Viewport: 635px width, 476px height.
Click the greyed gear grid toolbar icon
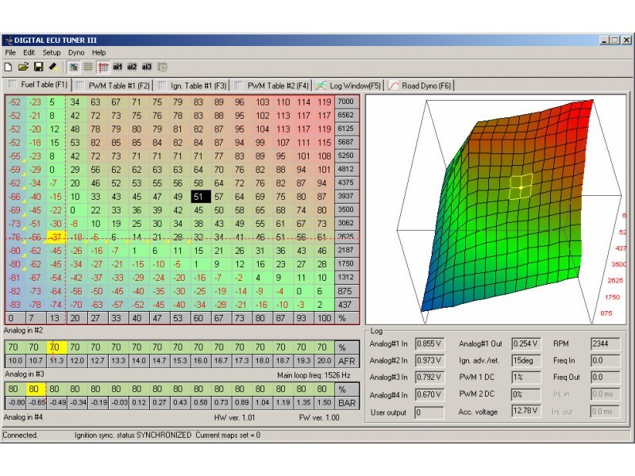[x=162, y=67]
